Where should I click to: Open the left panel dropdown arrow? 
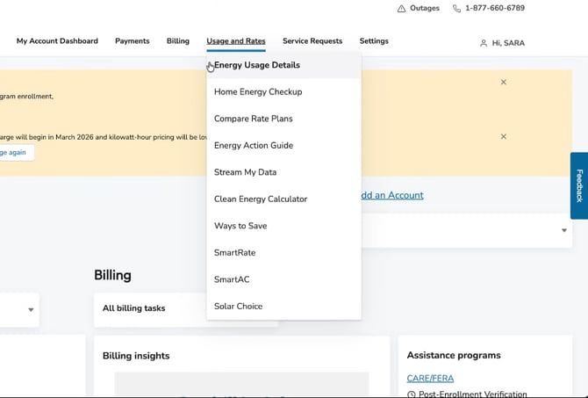tap(31, 310)
